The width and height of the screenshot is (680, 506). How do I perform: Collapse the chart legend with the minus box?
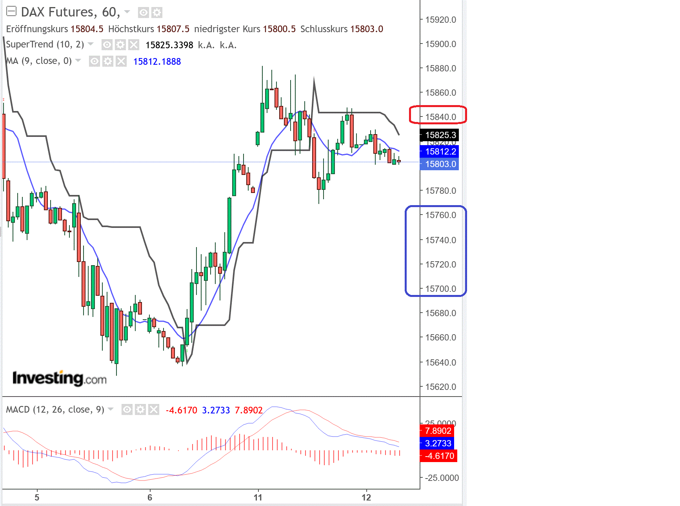12,11
